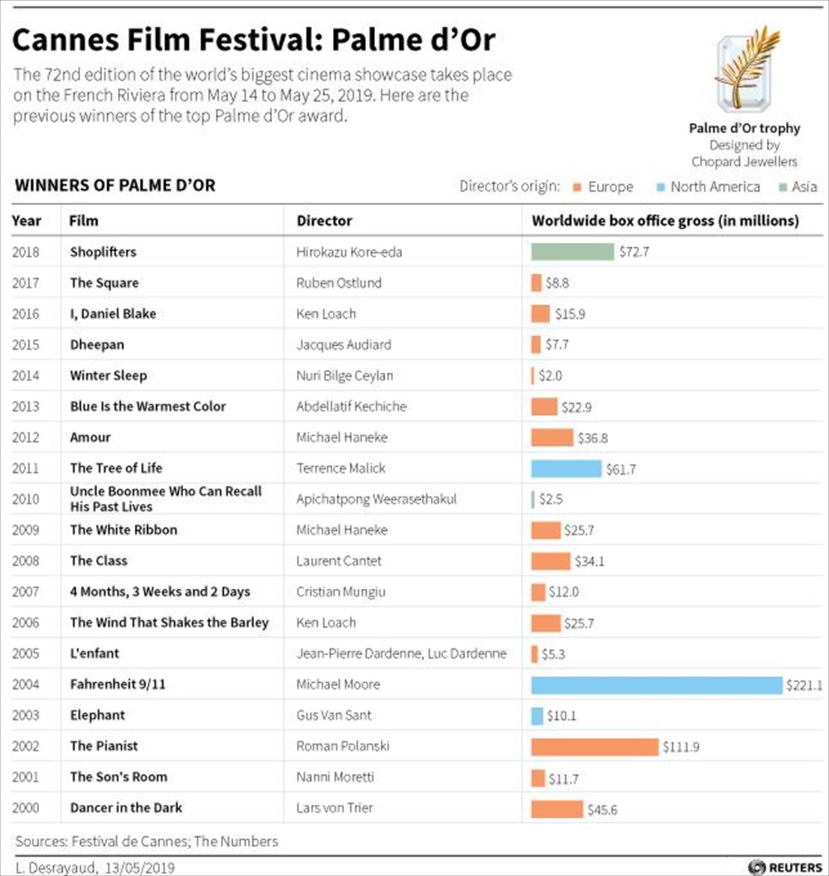Click the Winners of Palme d'Or heading
The width and height of the screenshot is (829, 876).
coord(115,186)
